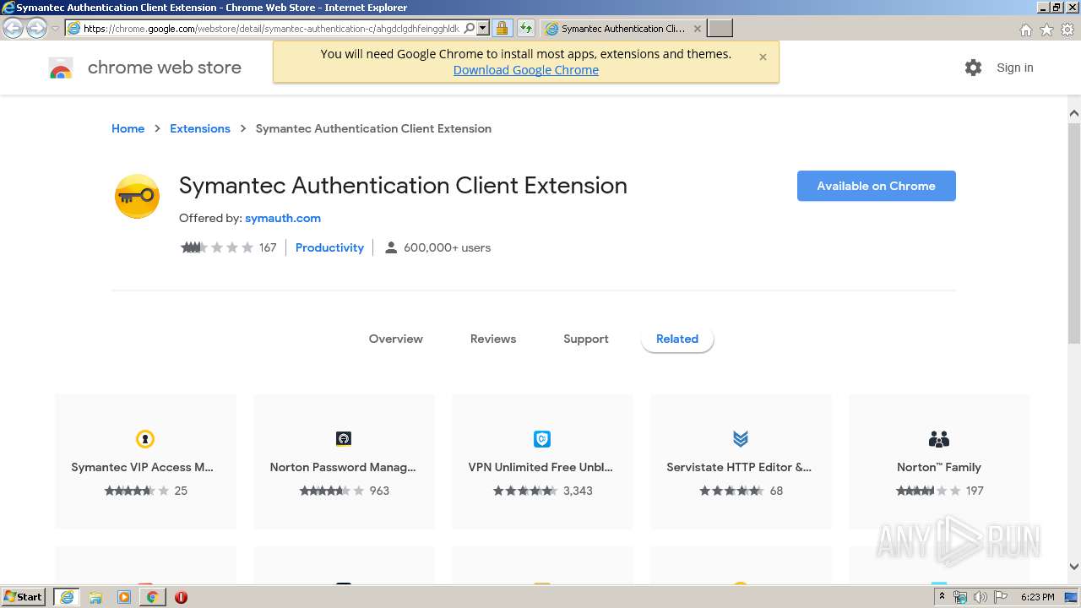Dismiss the Google Chrome notice banner

point(763,57)
